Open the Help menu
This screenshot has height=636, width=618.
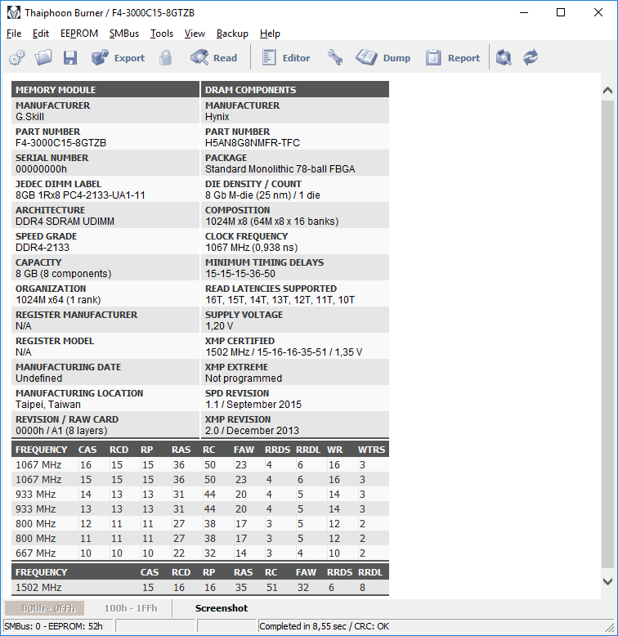click(270, 34)
